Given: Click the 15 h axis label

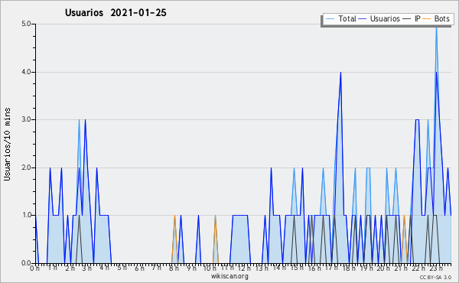Looking at the screenshot, I should pyautogui.click(x=297, y=268).
